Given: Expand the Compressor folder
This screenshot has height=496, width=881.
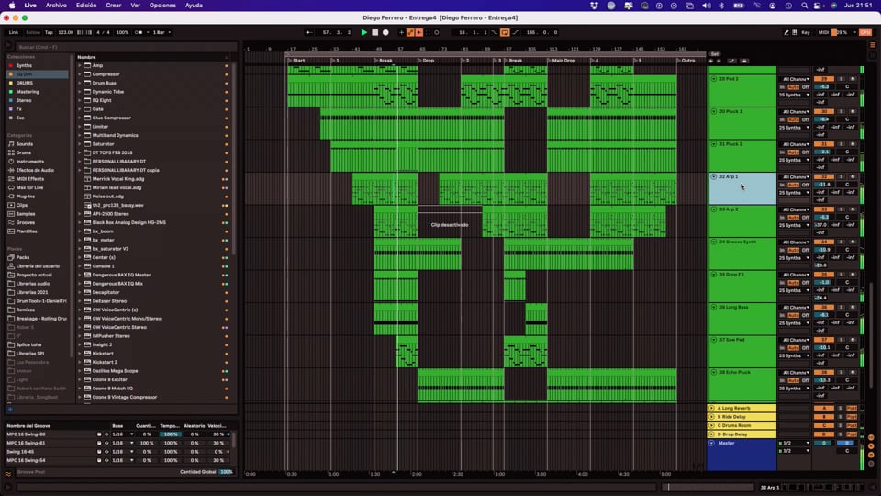Looking at the screenshot, I should (80, 74).
